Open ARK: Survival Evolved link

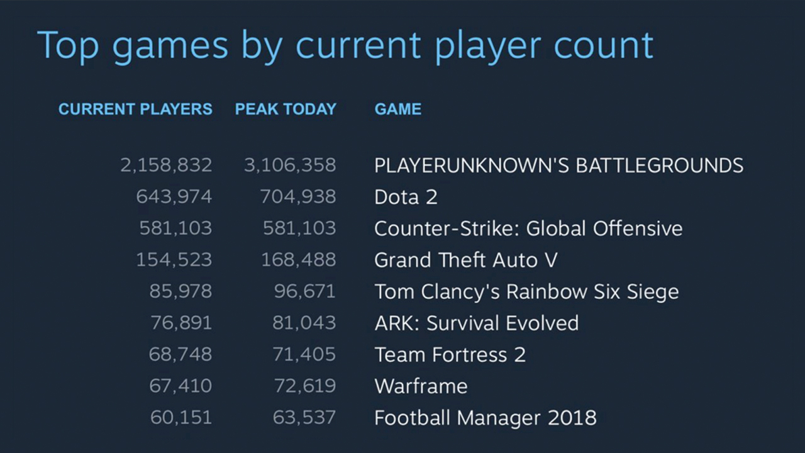476,323
